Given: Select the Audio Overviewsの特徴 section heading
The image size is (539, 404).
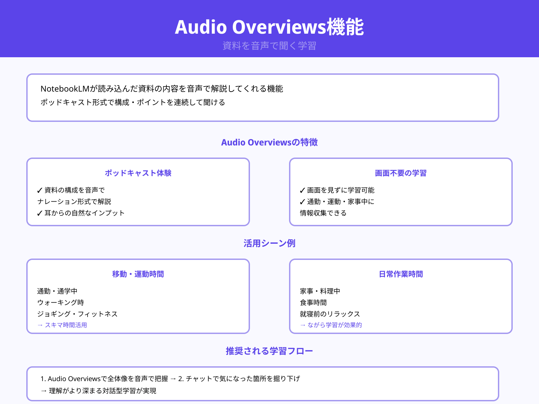Looking at the screenshot, I should pos(269,142).
